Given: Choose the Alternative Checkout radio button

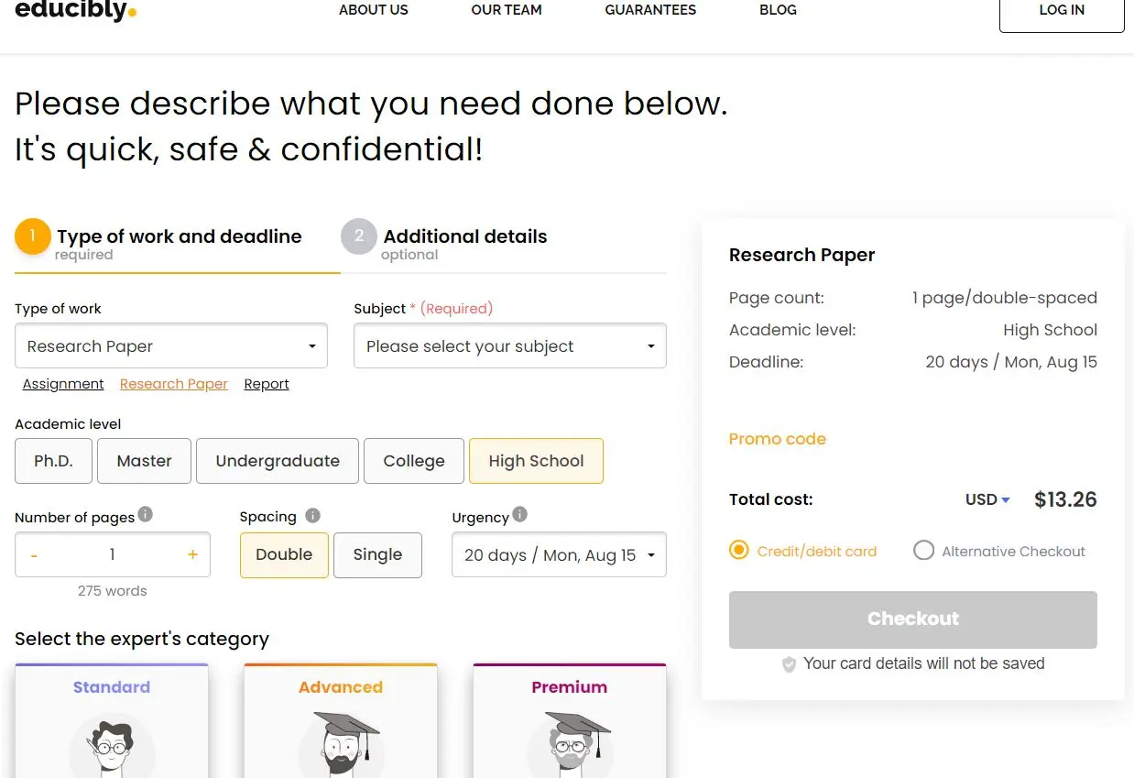Looking at the screenshot, I should coord(923,551).
